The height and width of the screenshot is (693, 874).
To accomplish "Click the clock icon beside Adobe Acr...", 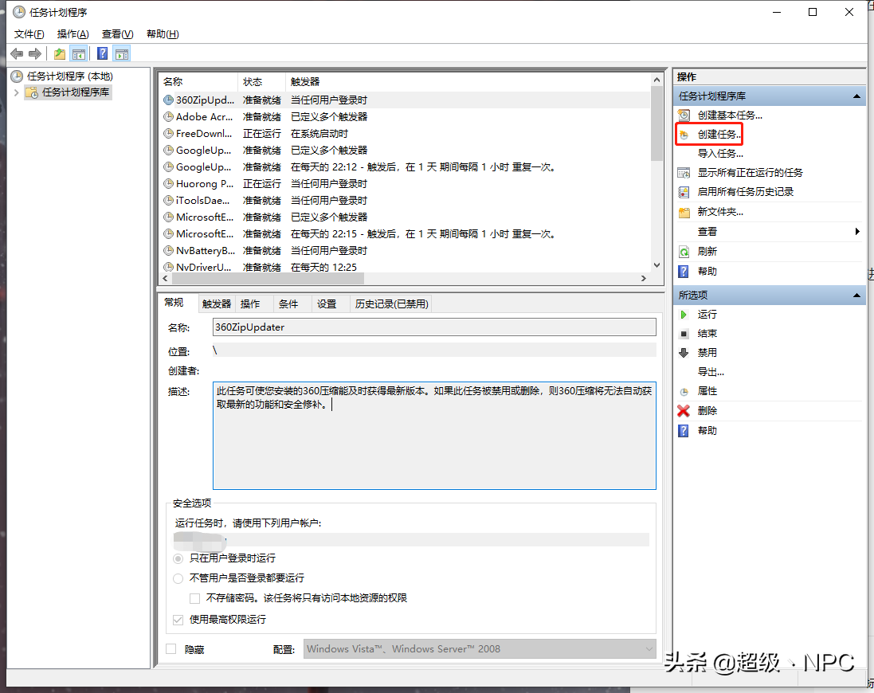I will (x=168, y=117).
